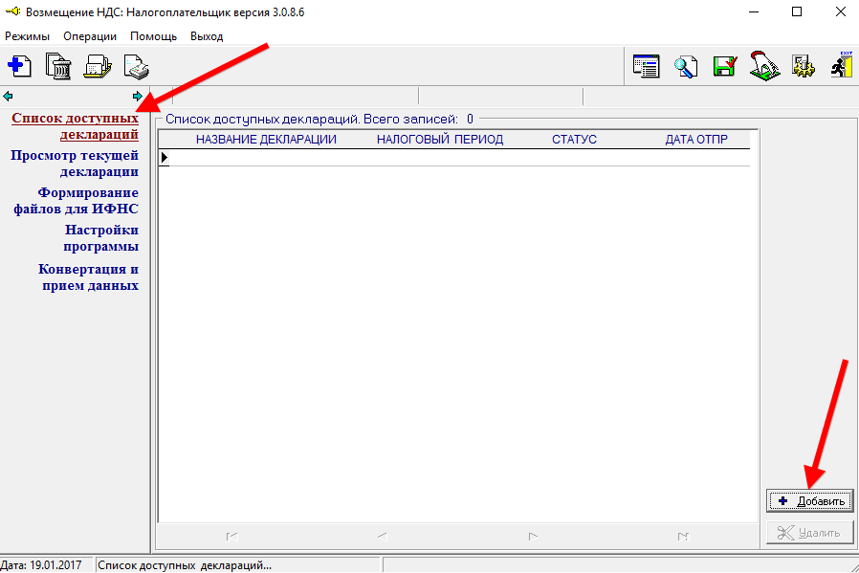Click the trash can delete icon

58,66
